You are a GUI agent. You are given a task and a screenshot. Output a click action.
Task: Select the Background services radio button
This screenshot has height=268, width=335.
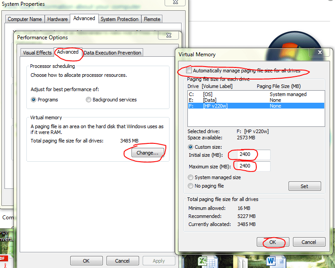[x=89, y=100]
